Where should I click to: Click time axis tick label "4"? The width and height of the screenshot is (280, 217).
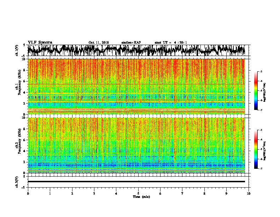116,194
